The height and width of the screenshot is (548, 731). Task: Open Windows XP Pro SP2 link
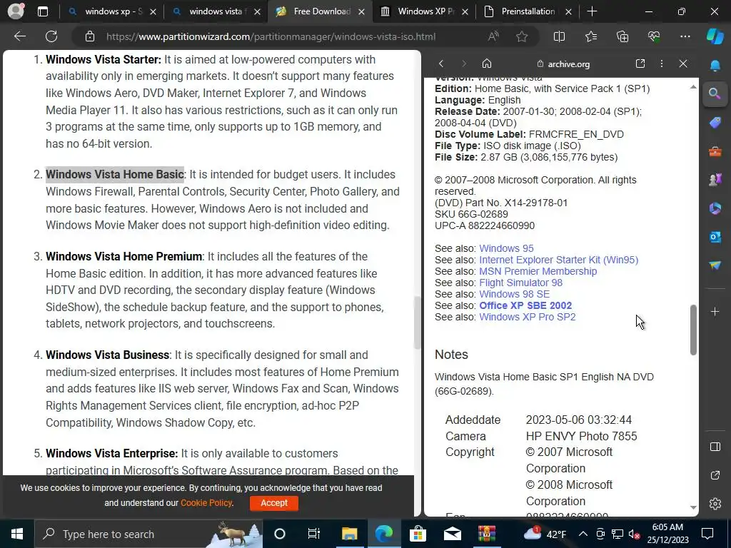[528, 317]
